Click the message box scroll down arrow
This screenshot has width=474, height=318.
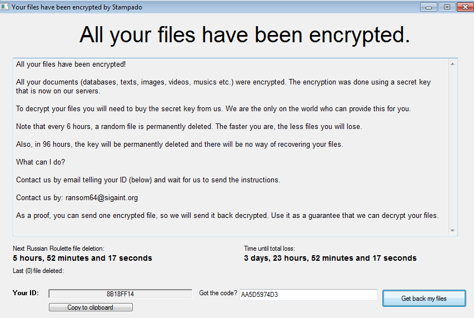coord(452,230)
